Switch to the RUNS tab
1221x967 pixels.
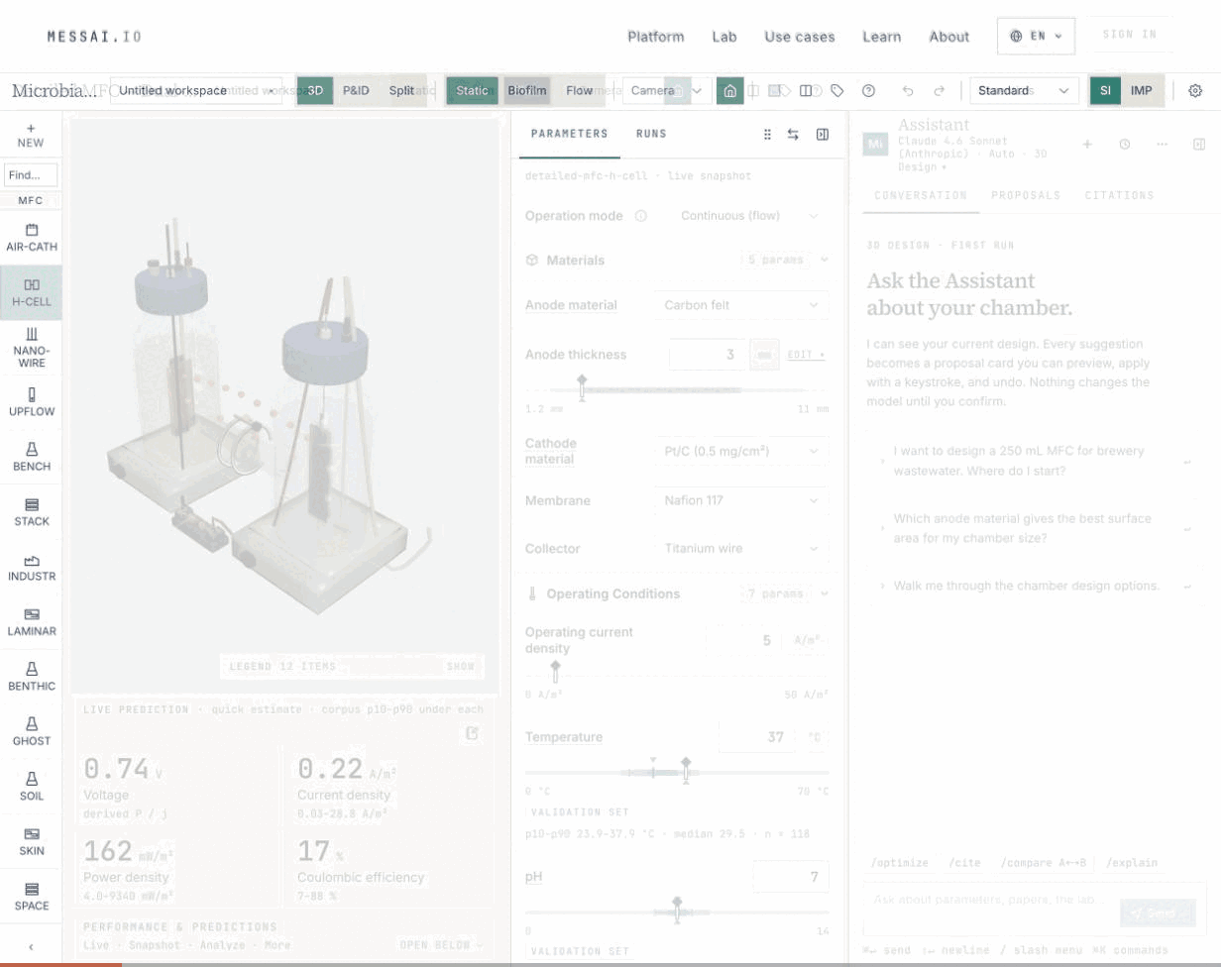pos(651,134)
